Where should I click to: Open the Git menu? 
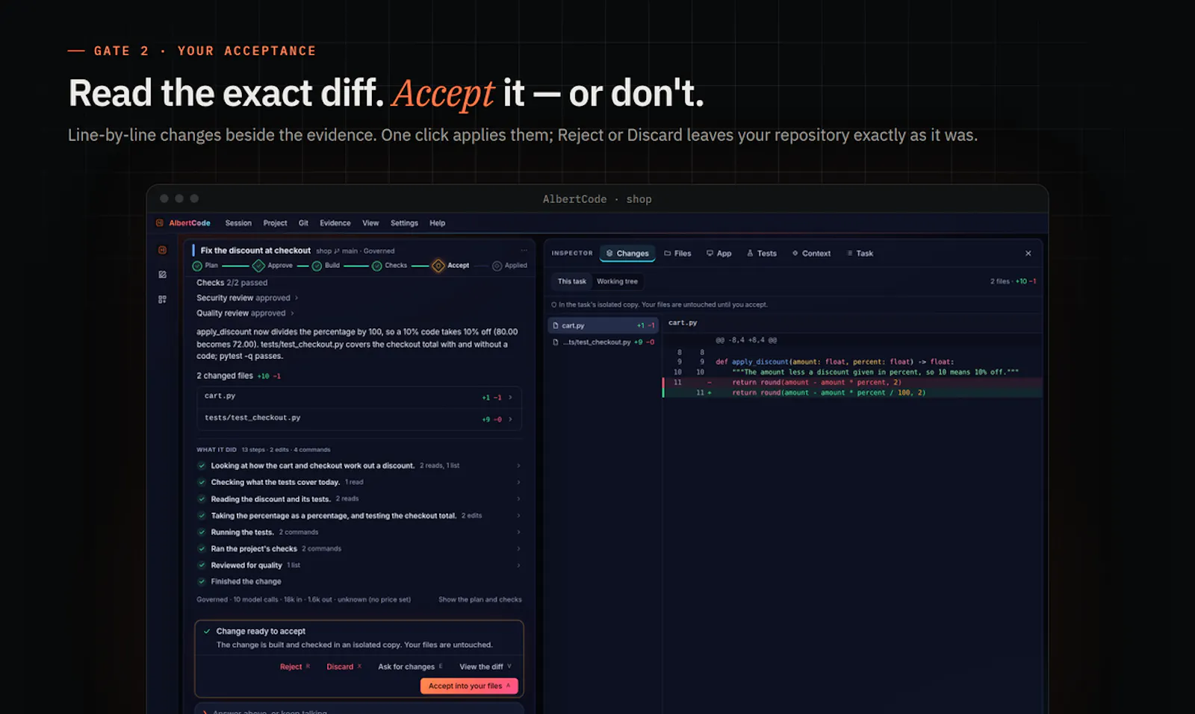303,223
